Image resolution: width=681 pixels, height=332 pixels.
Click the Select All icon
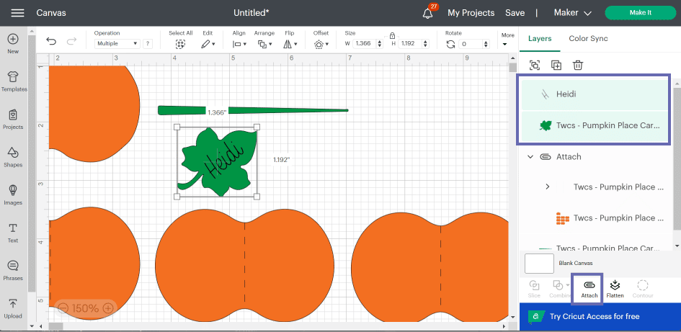[x=181, y=44]
